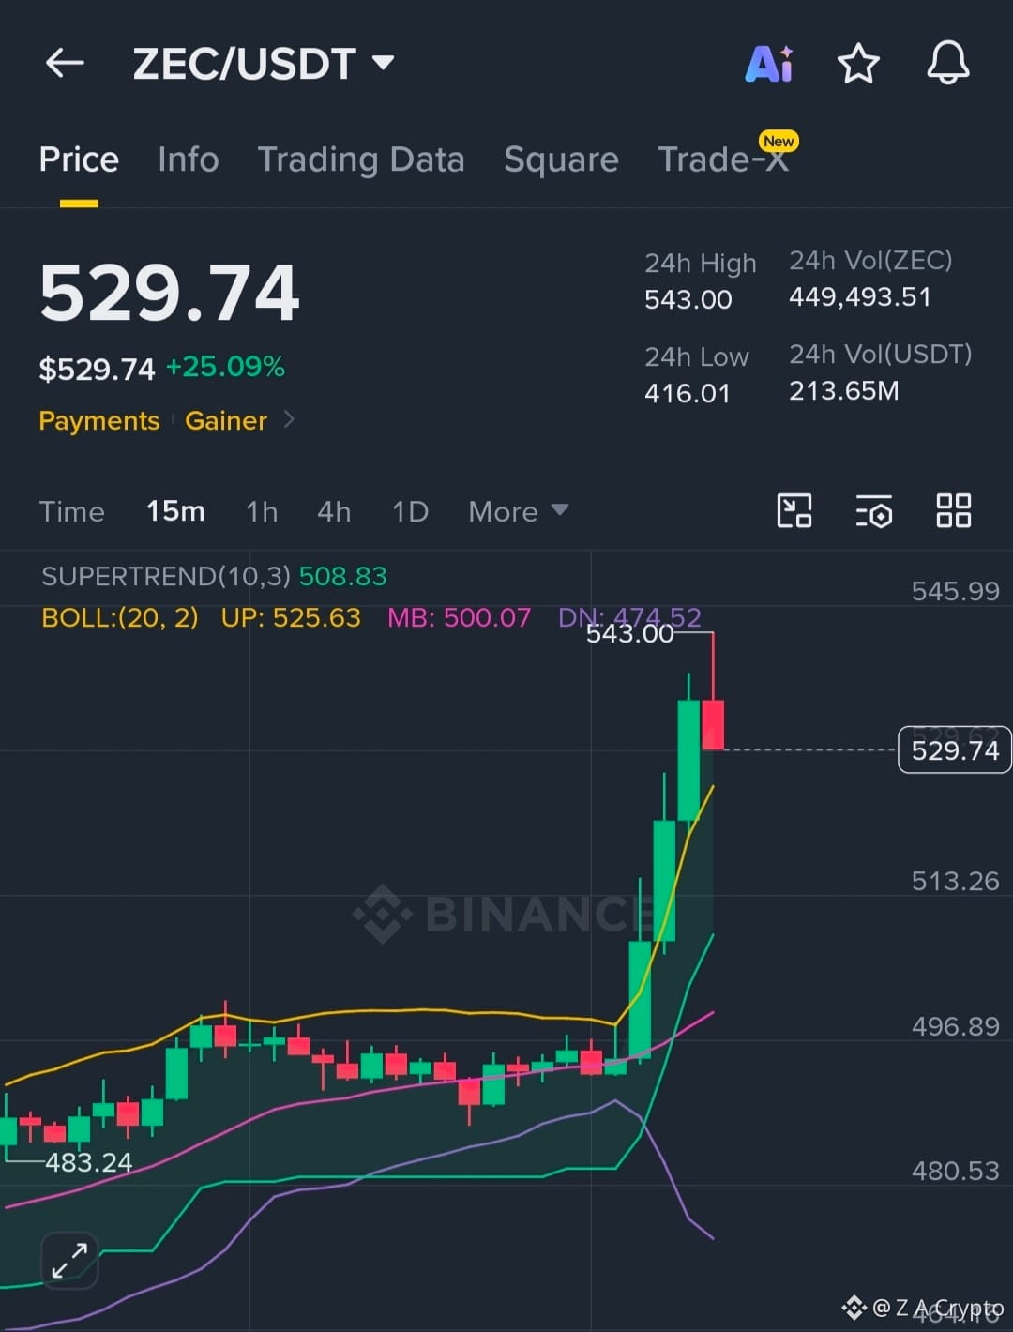This screenshot has width=1013, height=1332.
Task: Switch to the Info tab
Action: (188, 159)
